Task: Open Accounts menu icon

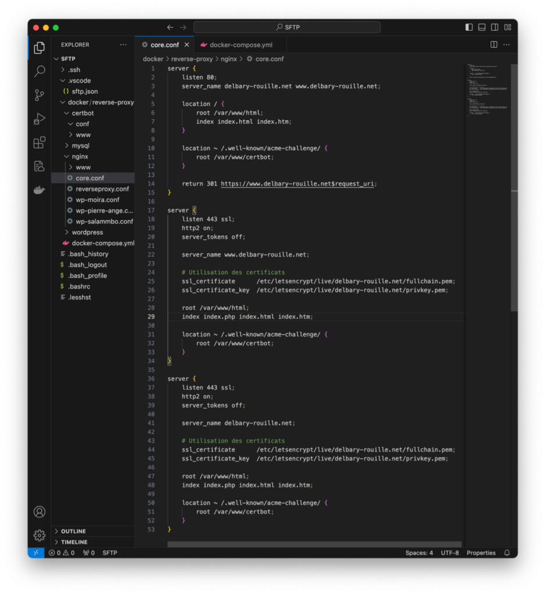Action: tap(39, 512)
